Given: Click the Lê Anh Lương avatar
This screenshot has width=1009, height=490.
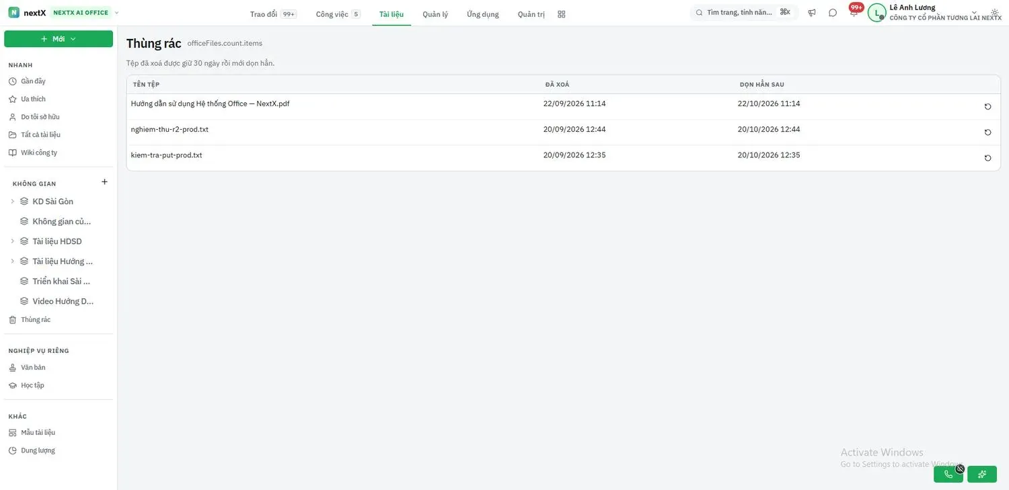Looking at the screenshot, I should (x=876, y=13).
